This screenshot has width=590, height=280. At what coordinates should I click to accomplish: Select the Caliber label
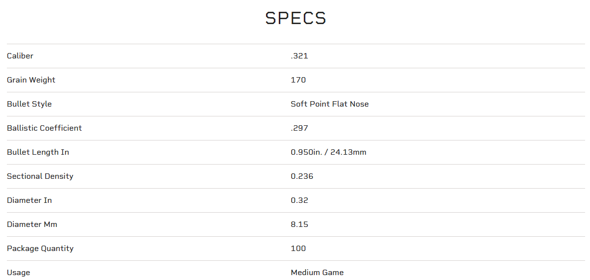click(20, 56)
